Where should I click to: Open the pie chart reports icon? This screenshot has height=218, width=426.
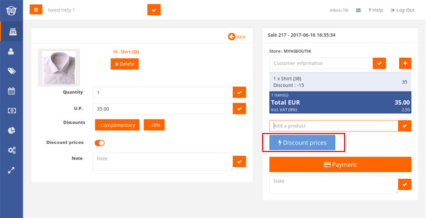click(x=11, y=130)
